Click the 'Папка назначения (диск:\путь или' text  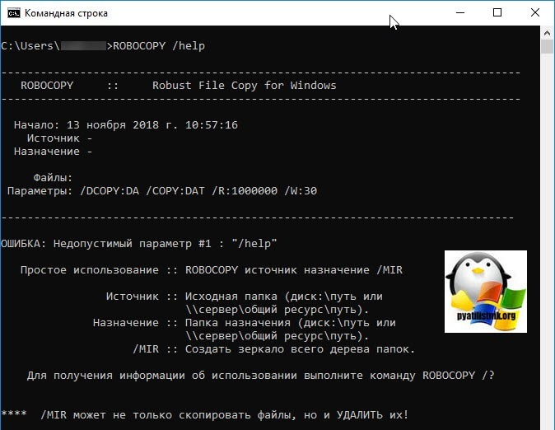(290, 323)
